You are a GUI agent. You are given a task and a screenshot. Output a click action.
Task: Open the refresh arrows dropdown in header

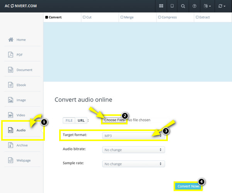pos(222,6)
